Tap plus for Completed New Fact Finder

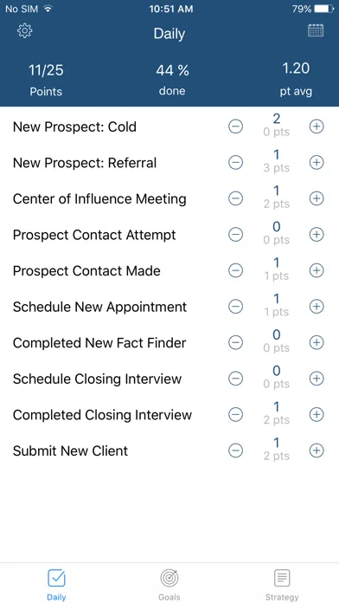point(317,342)
